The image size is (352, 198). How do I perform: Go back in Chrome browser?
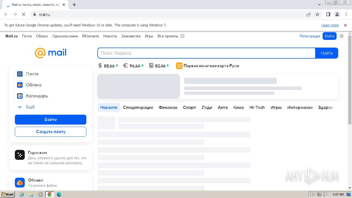[6, 14]
